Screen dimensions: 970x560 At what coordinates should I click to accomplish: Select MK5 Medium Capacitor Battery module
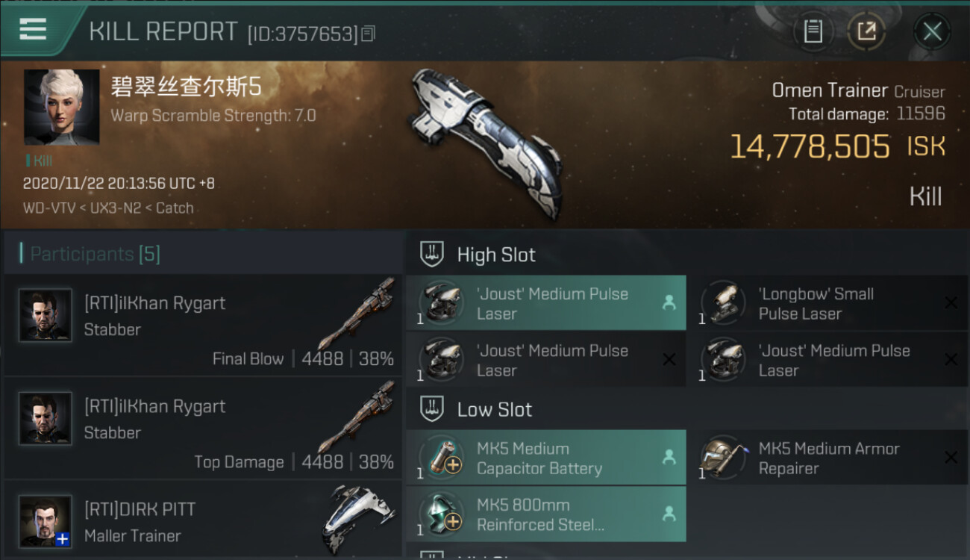546,458
